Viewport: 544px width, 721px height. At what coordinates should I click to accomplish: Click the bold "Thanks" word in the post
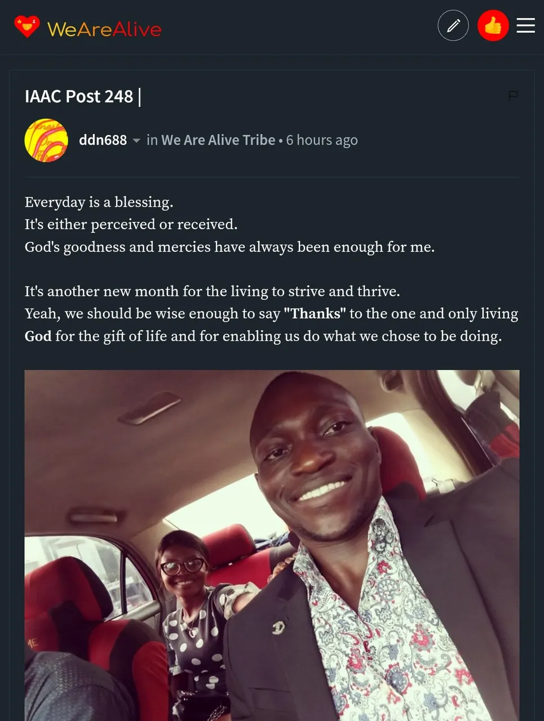[x=315, y=314]
